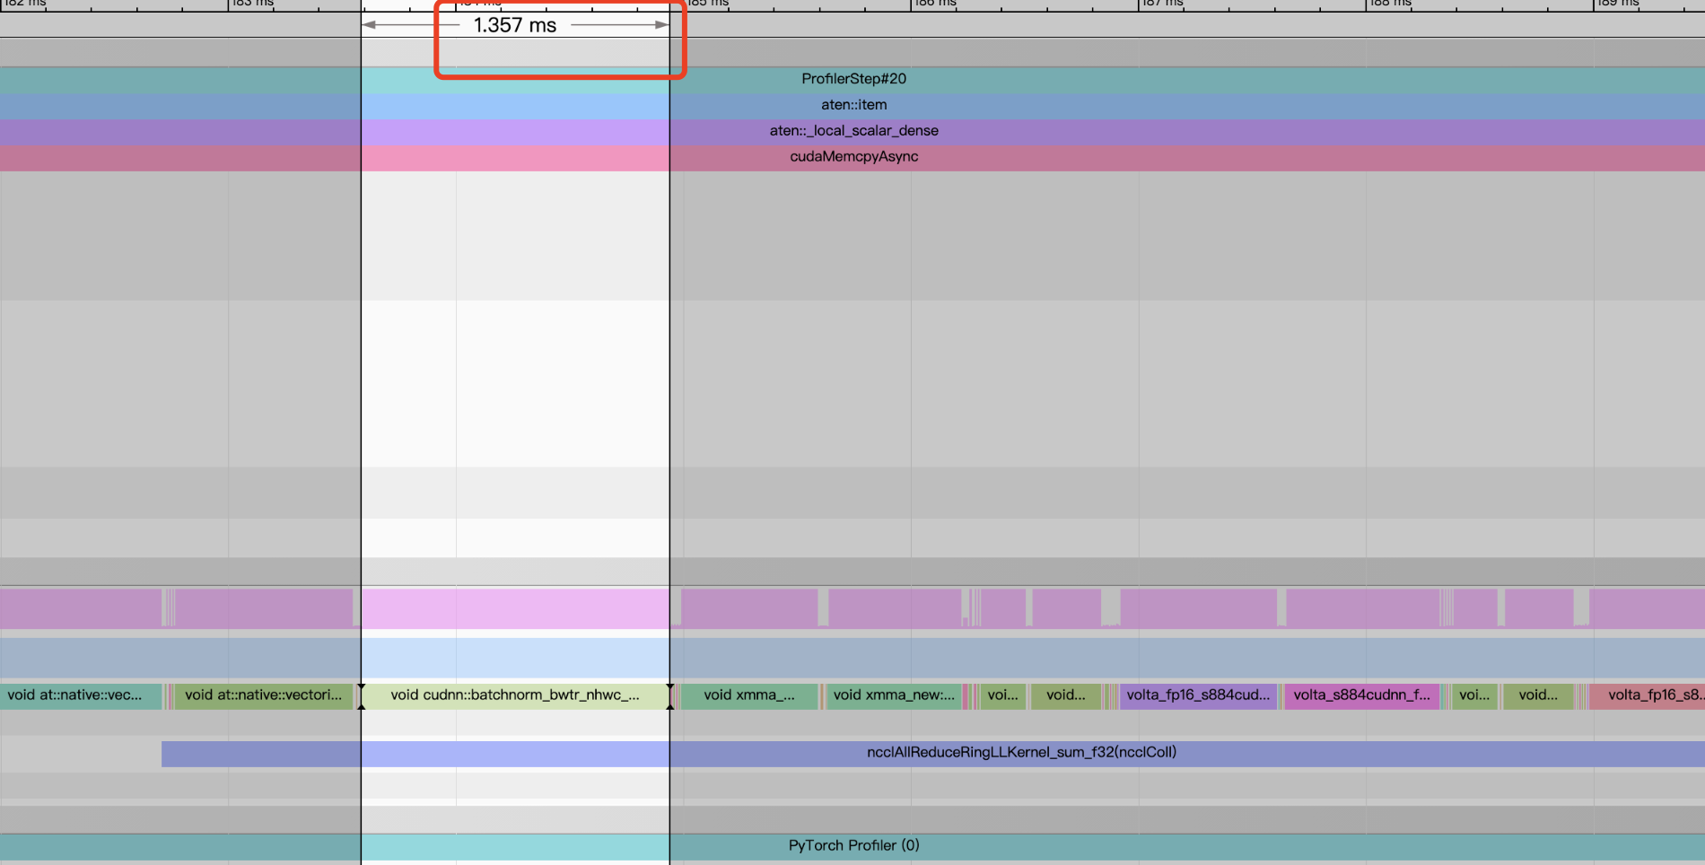Click the cudaMemcpyAsync event bar
Image resolution: width=1705 pixels, height=865 pixels.
click(x=852, y=157)
